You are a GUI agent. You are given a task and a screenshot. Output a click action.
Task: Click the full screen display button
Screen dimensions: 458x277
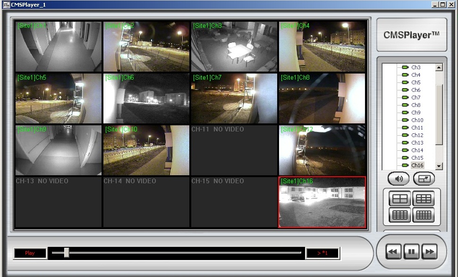coord(424,179)
